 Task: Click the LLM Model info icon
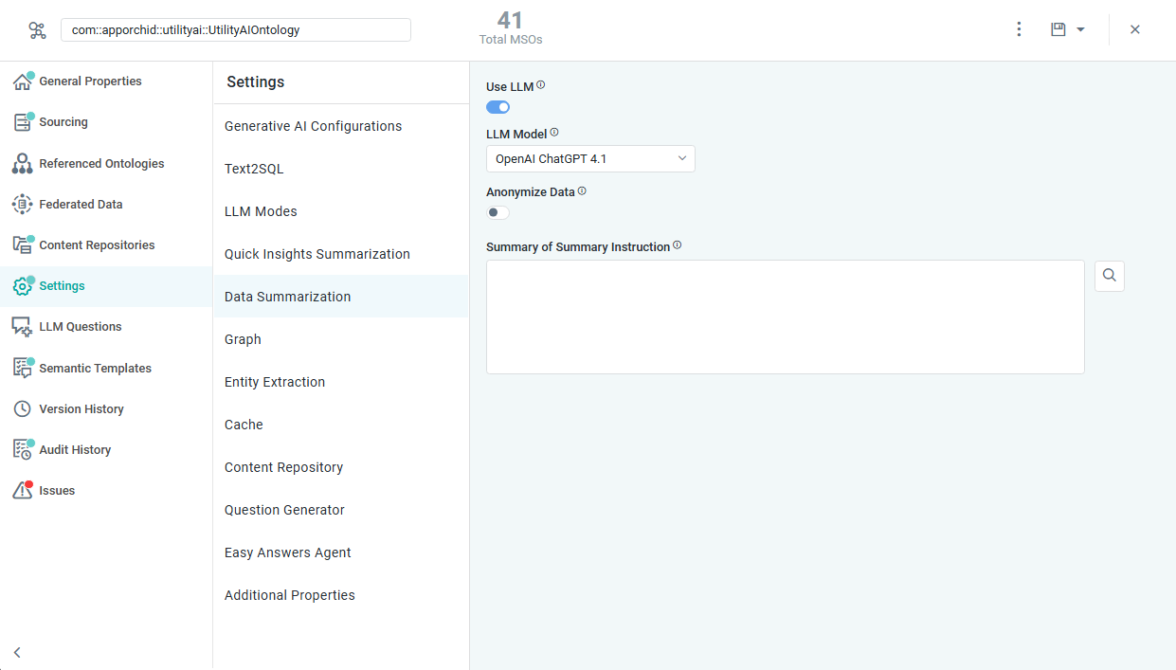click(554, 133)
